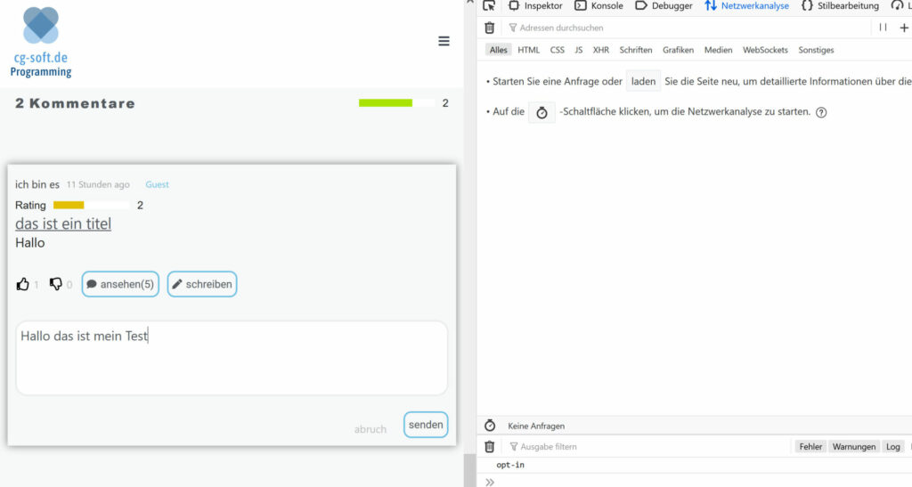The image size is (912, 487).
Task: Clear network requests with trash icon
Action: click(x=490, y=28)
